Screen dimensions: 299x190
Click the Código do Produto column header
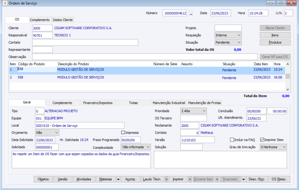tap(37, 64)
